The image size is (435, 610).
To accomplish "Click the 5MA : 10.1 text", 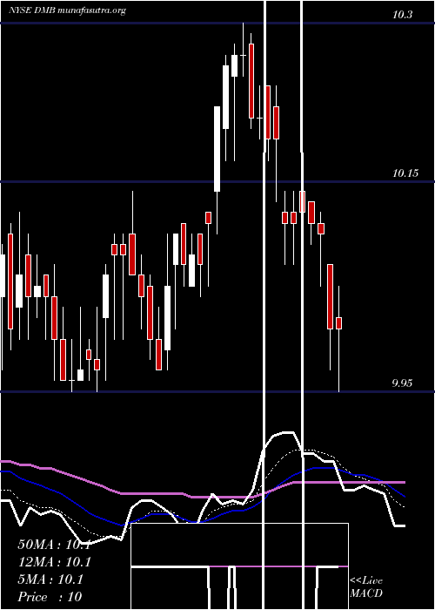I will pyautogui.click(x=50, y=579).
